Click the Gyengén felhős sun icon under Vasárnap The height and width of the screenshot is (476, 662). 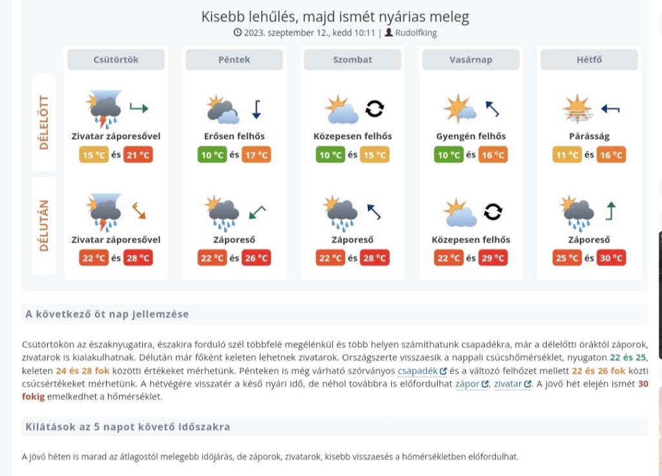tap(459, 107)
